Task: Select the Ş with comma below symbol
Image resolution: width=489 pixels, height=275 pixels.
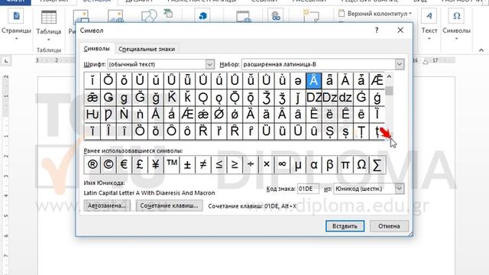Action: click(x=329, y=131)
